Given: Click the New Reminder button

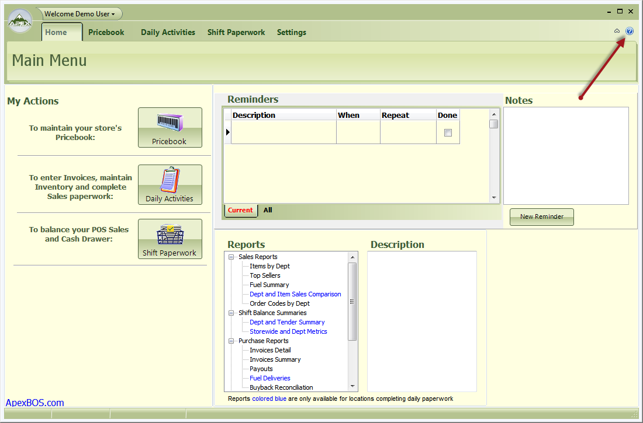Looking at the screenshot, I should click(x=541, y=216).
